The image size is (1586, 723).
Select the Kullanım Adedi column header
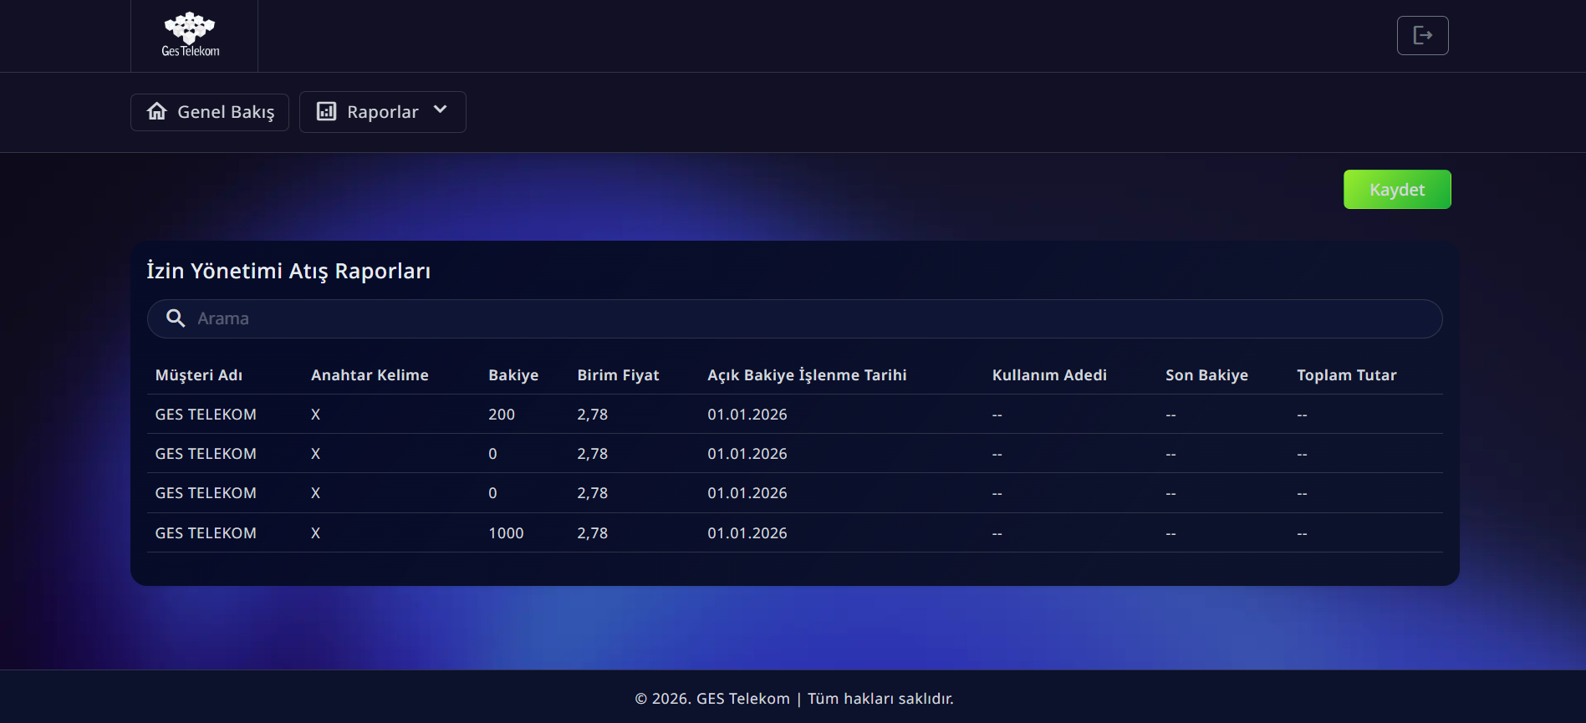1049,375
